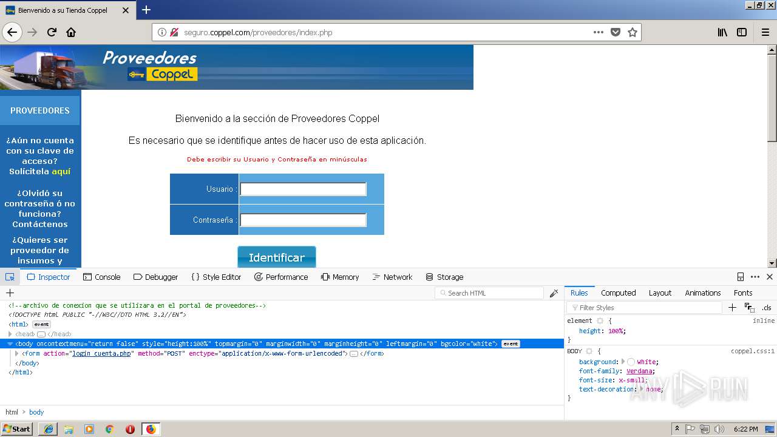Click the Search HTML box
The image size is (777, 437).
(x=489, y=293)
